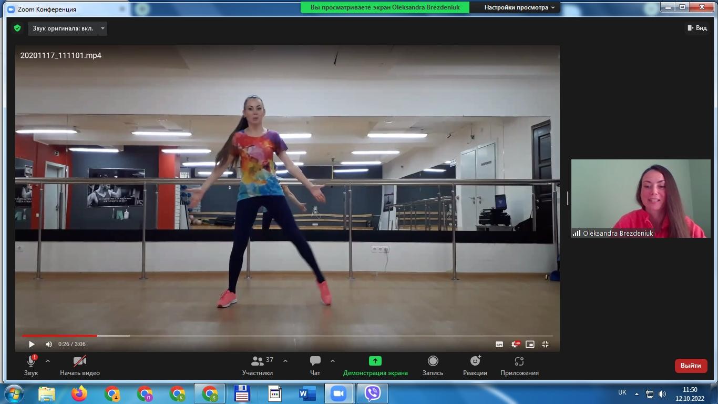Screen dimensions: 718x404
Task: Open the Вид layout menu
Action: click(x=697, y=28)
